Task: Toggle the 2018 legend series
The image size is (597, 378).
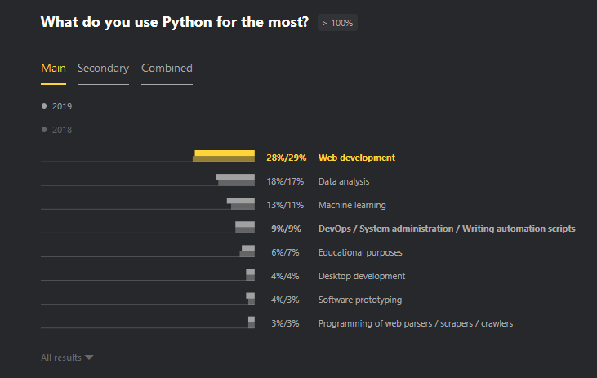Action: tap(57, 130)
